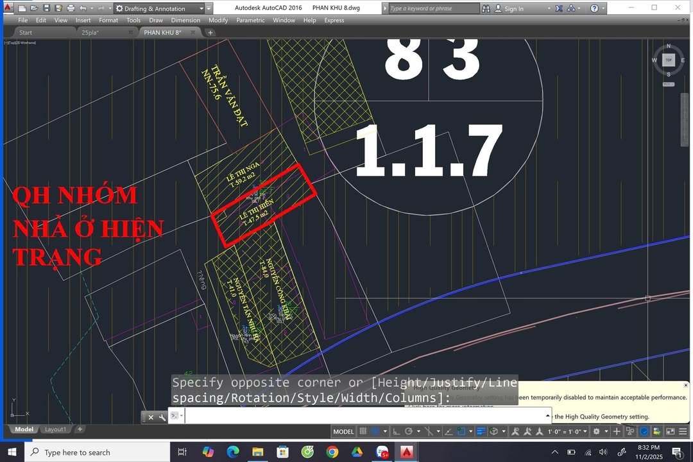Click the new drawing tab plus button

[x=210, y=32]
